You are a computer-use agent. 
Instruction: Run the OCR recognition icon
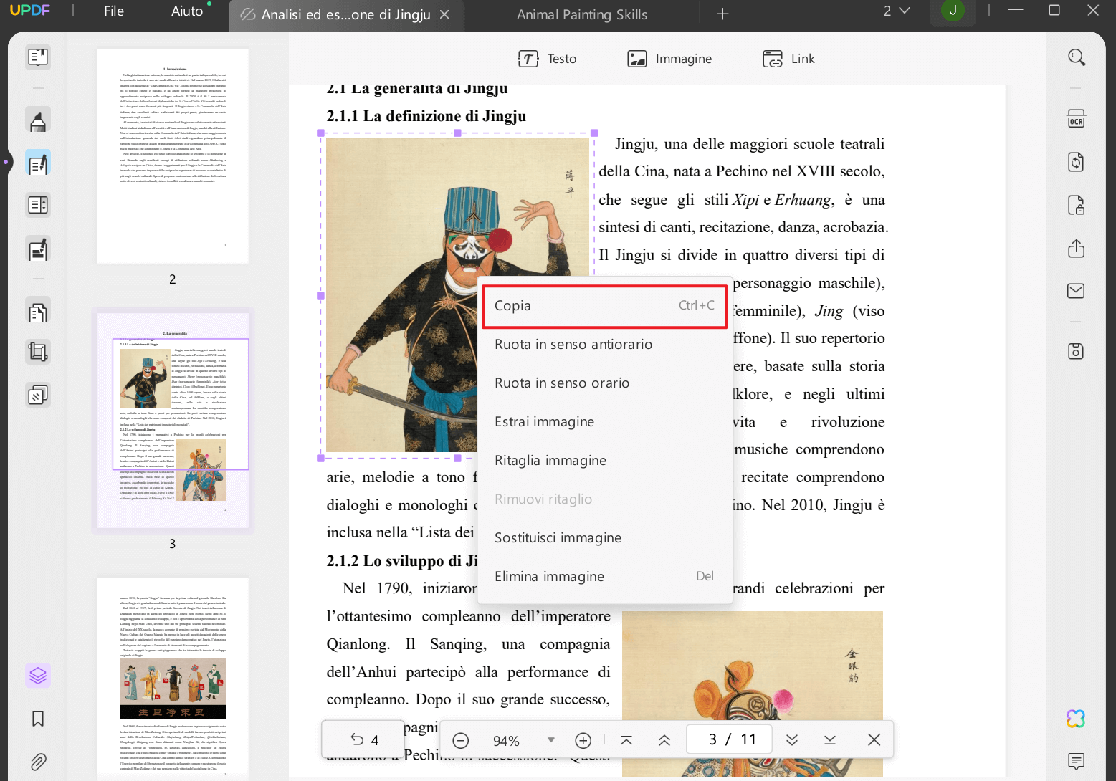[x=1076, y=119]
